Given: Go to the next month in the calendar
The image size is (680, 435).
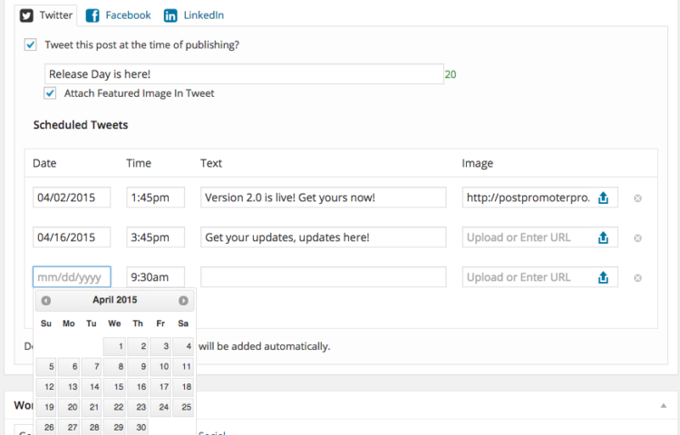Looking at the screenshot, I should [183, 300].
